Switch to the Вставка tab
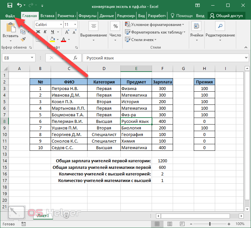Screen dimensions: 251x228 47,16
